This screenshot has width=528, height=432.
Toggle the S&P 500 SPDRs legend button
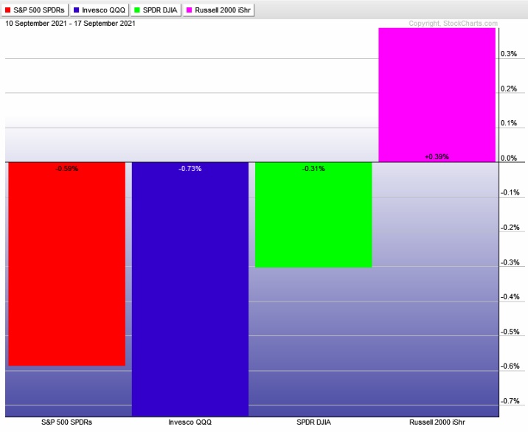35,10
